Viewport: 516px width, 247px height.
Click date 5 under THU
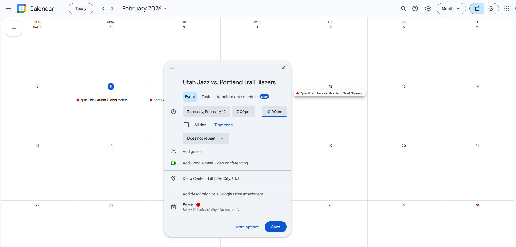[330, 27]
